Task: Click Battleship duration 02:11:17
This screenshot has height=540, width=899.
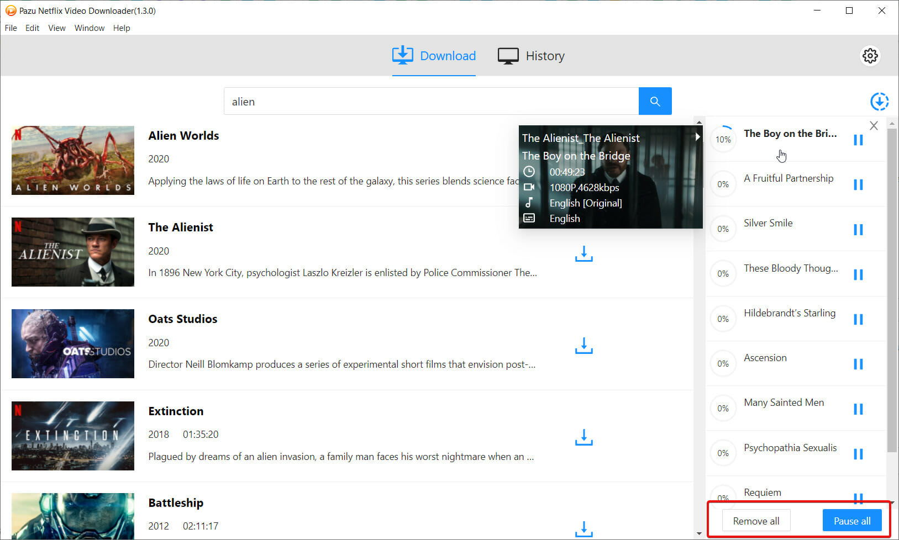Action: coord(201,526)
